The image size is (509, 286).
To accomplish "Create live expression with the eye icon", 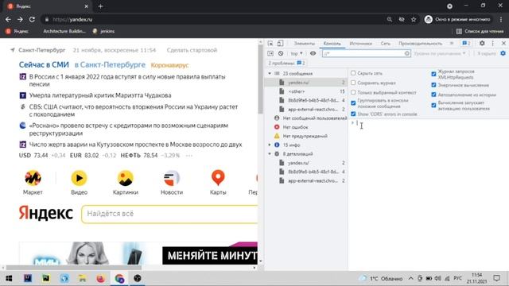I will 313,53.
